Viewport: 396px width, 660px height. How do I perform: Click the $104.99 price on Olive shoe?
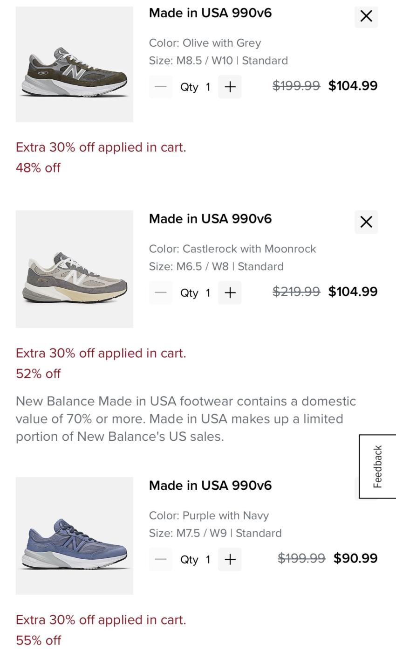[x=353, y=86]
